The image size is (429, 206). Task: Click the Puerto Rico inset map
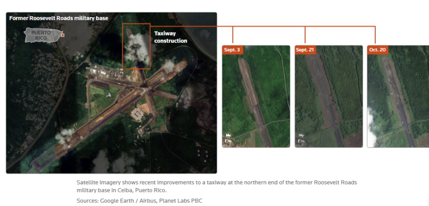(43, 35)
